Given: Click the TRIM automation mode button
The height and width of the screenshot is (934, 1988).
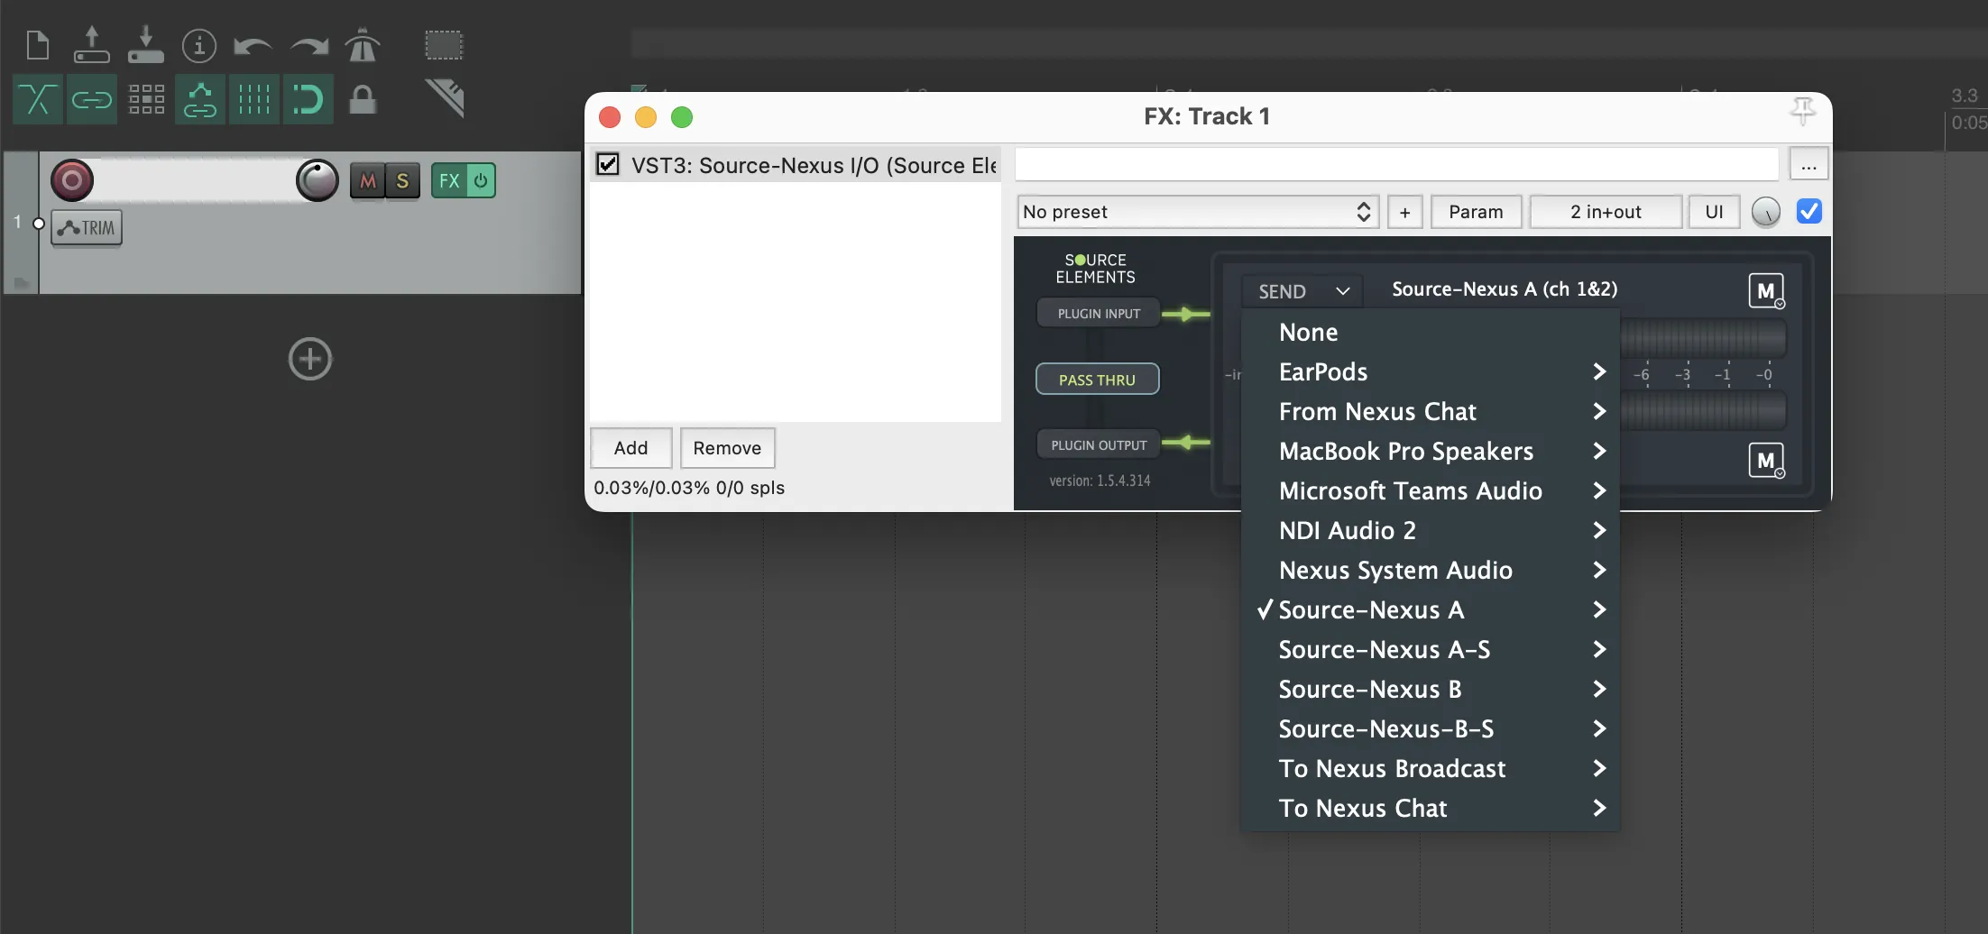Looking at the screenshot, I should click(x=87, y=227).
